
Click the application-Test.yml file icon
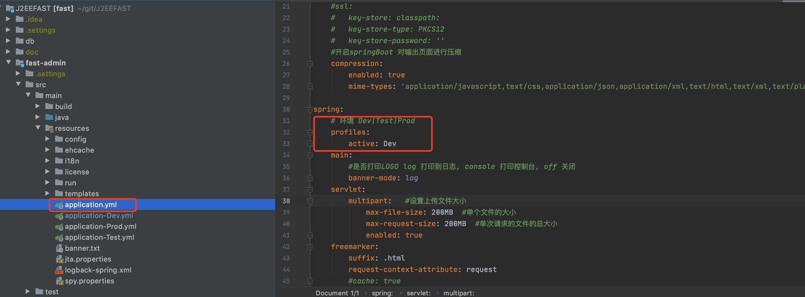click(59, 238)
